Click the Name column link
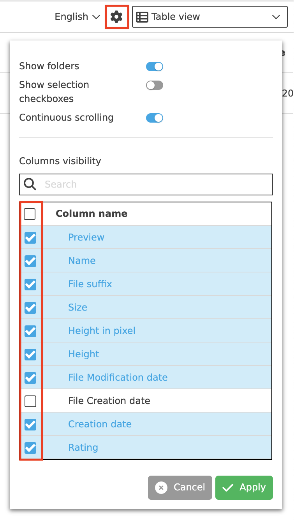 coord(82,260)
